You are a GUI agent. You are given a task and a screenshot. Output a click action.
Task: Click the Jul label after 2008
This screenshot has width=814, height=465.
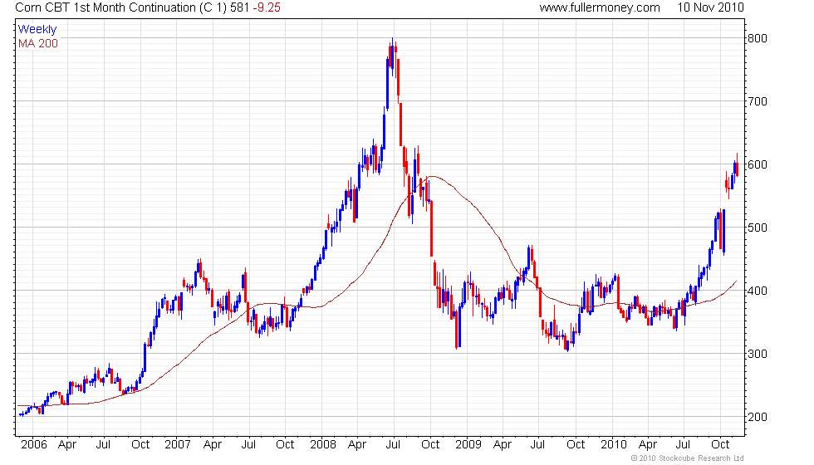point(393,445)
